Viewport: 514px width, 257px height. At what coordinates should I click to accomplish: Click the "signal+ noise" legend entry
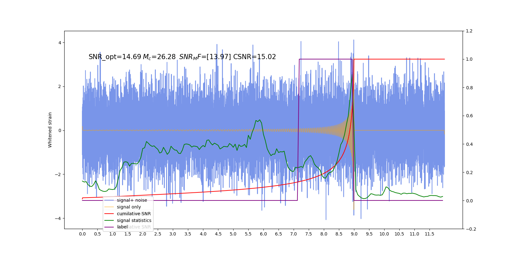(132, 200)
